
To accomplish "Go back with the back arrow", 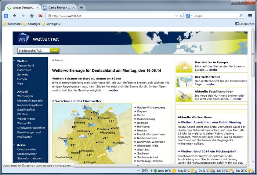I will click(x=15, y=16).
